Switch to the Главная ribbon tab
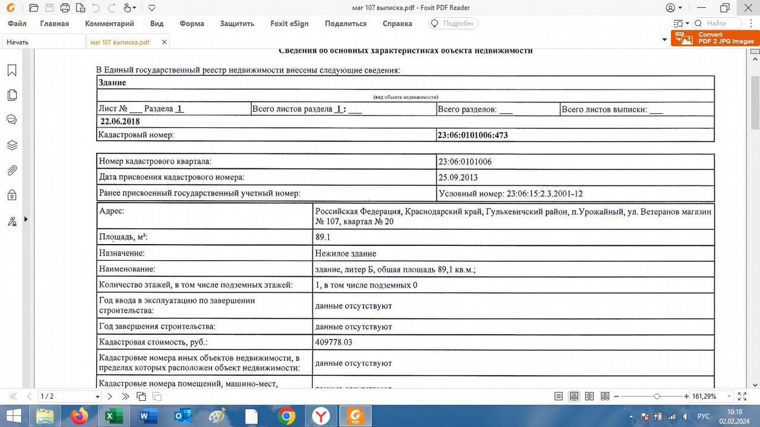The height and width of the screenshot is (427, 760). pyautogui.click(x=55, y=24)
